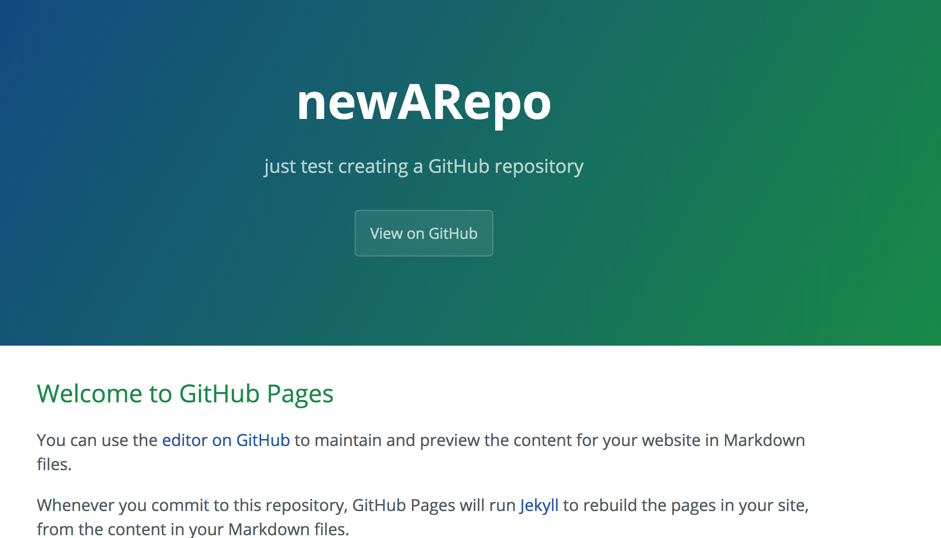Click the word 'Whenever' starting second paragraph
The width and height of the screenshot is (941, 538).
(x=75, y=505)
